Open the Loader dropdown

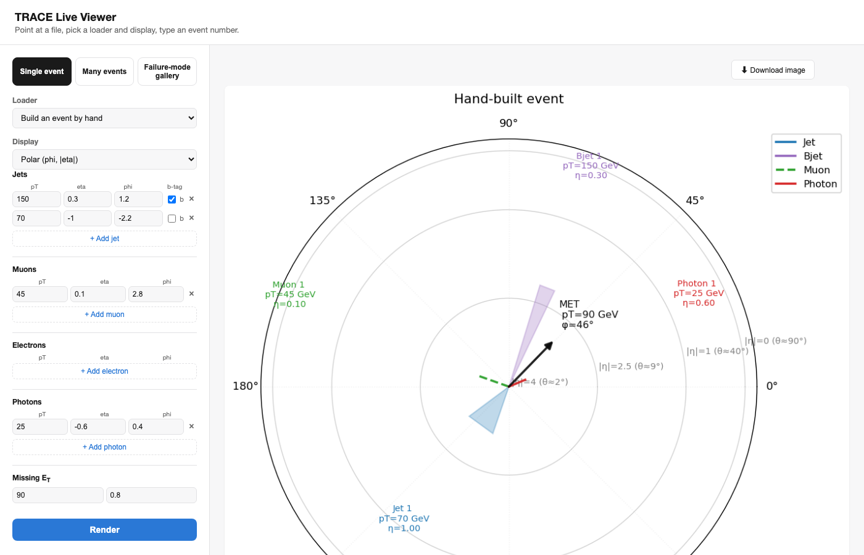[x=104, y=118]
